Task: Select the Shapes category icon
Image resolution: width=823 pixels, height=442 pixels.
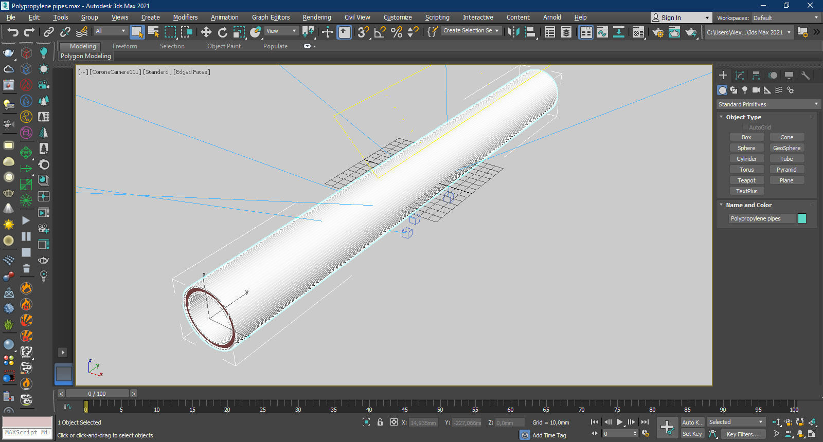Action: (733, 90)
